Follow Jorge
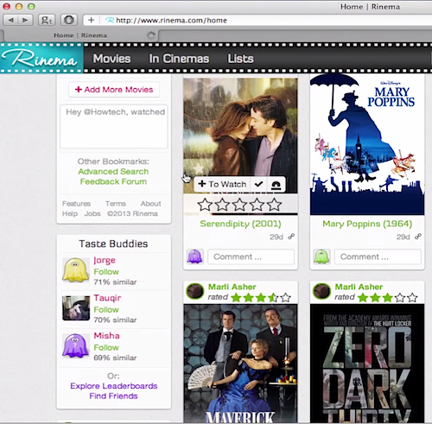This screenshot has width=432, height=424. pyautogui.click(x=106, y=272)
